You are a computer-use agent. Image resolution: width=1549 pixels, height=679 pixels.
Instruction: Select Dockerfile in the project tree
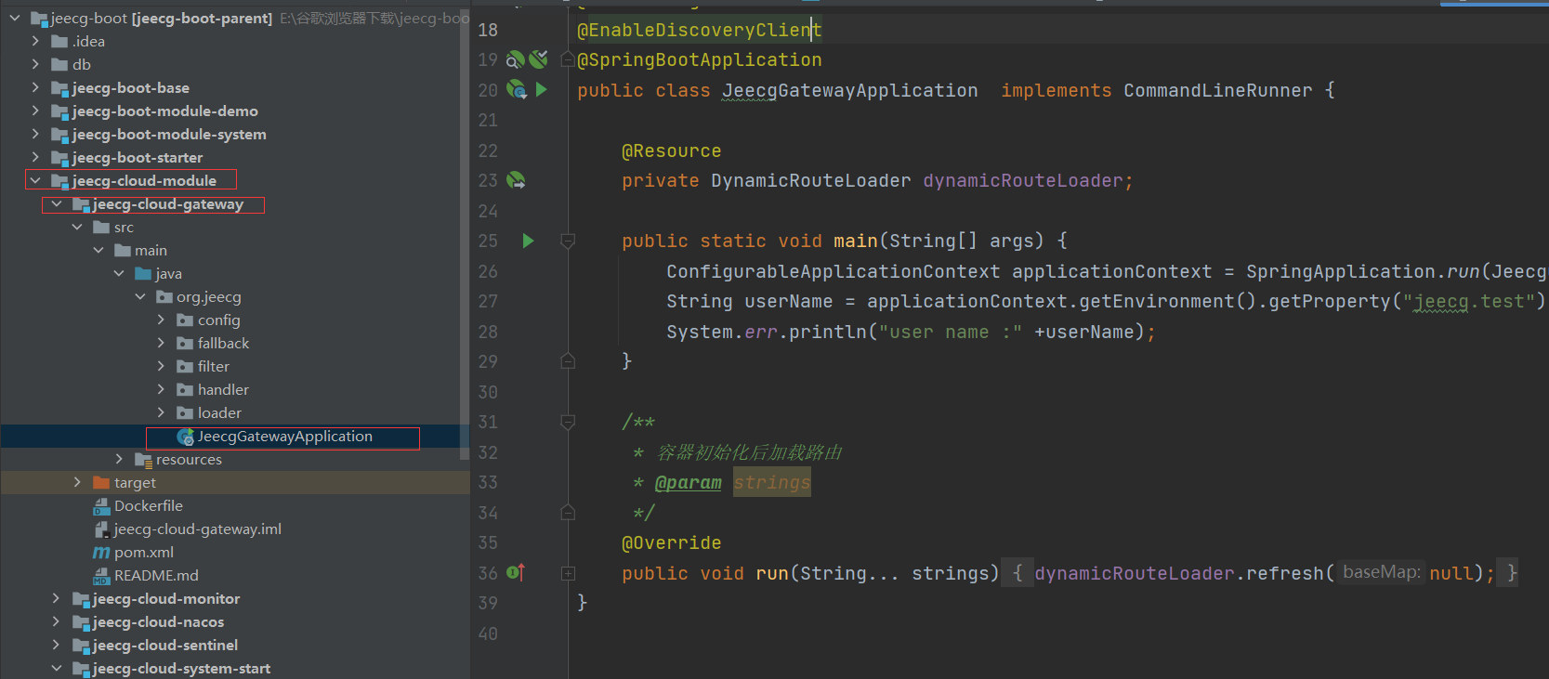(149, 506)
